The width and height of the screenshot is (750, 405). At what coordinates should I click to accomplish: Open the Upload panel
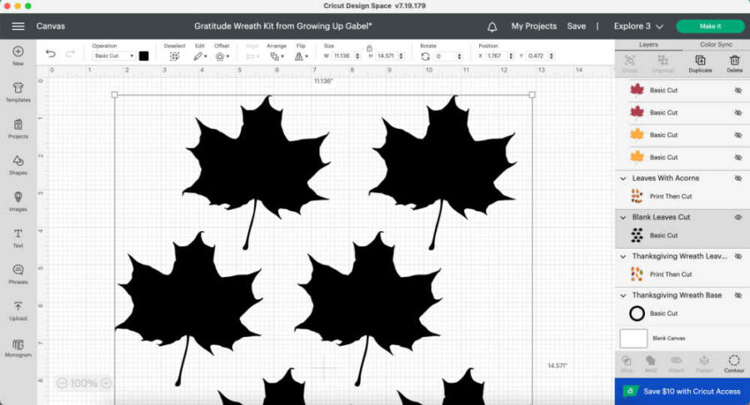click(17, 309)
